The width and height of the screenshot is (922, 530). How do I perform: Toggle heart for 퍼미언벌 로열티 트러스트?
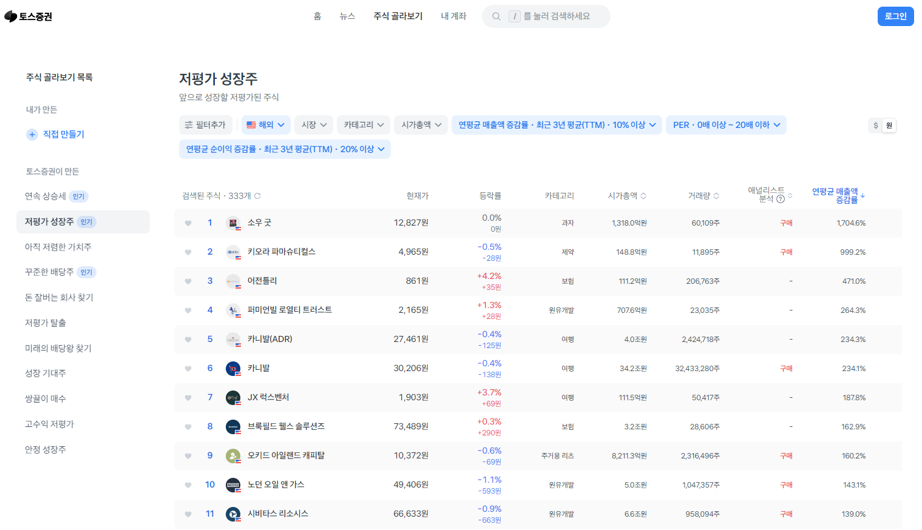tap(188, 310)
